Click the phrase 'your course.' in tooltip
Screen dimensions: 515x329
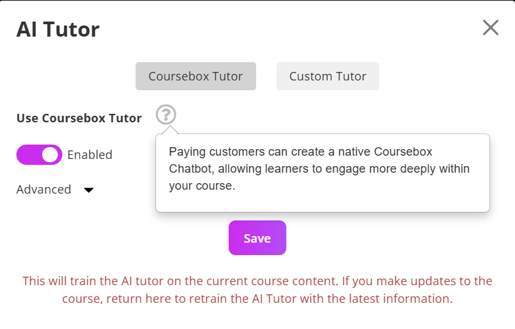pyautogui.click(x=202, y=186)
